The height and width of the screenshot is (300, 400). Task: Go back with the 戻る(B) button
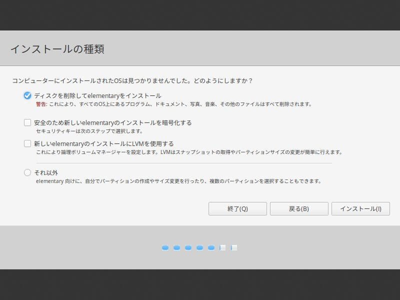299,208
